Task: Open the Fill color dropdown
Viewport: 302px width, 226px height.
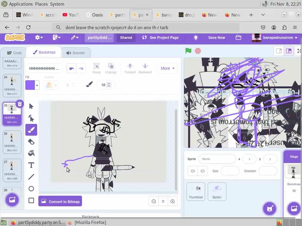Action: coord(37,85)
